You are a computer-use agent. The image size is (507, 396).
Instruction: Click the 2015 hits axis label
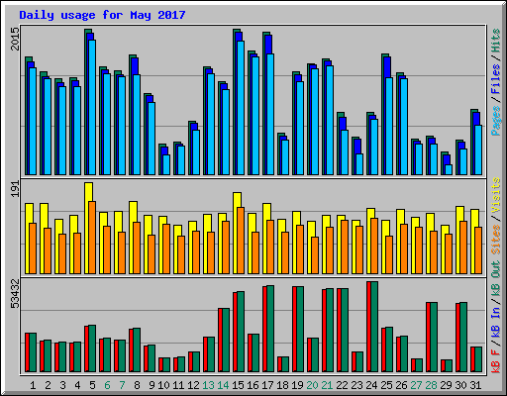(15, 39)
